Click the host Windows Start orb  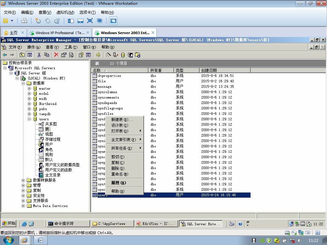coord(8,241)
